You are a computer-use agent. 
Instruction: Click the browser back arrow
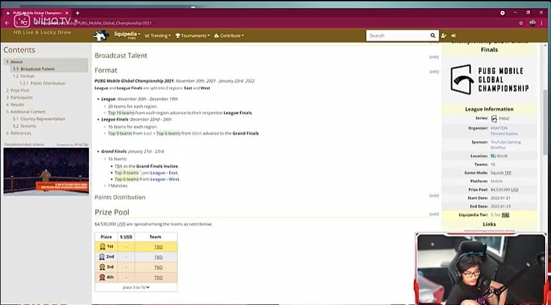(x=7, y=23)
